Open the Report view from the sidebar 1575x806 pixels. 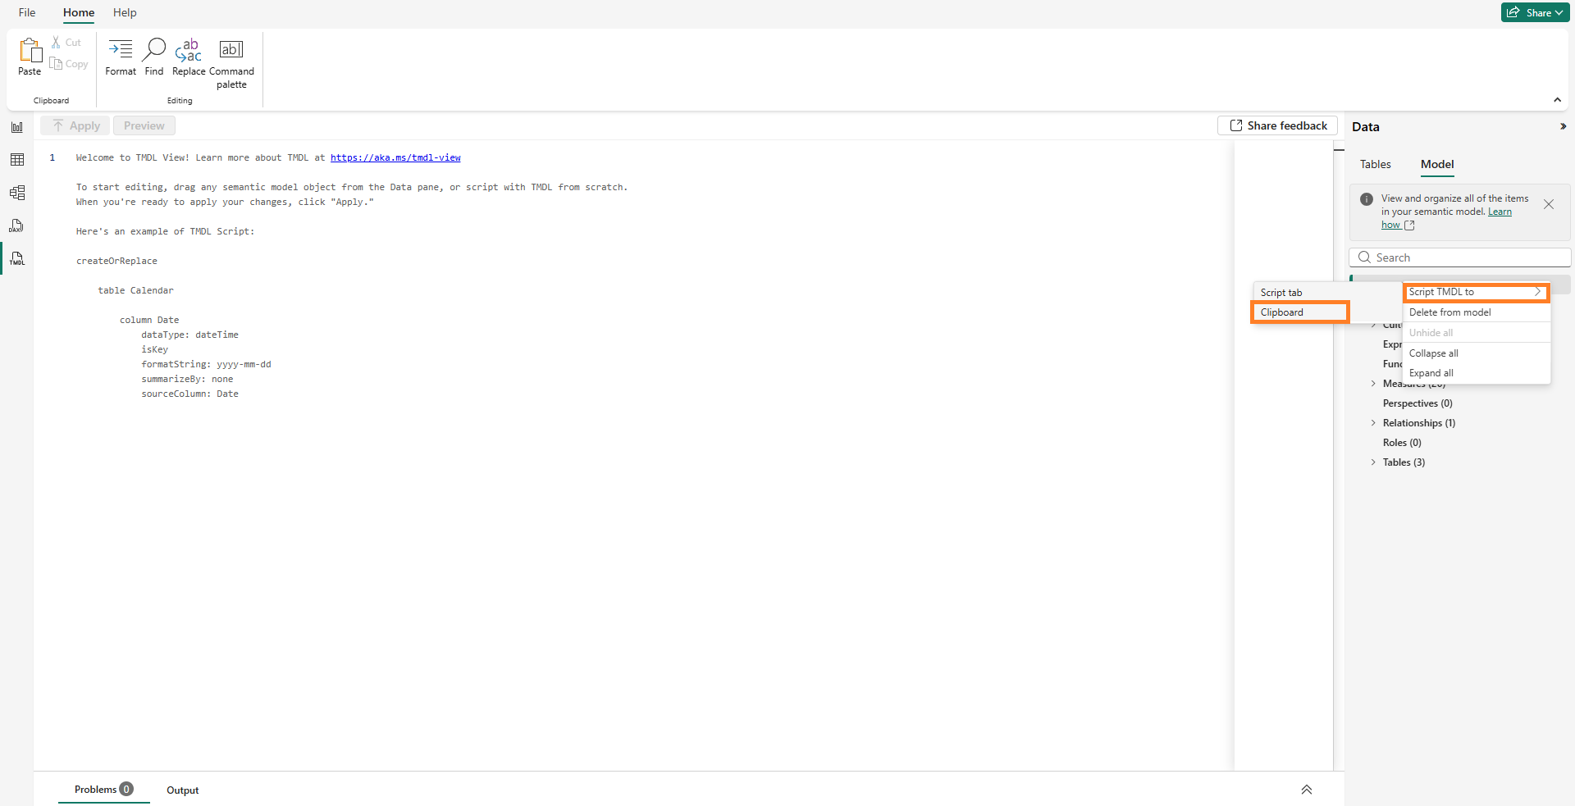[x=17, y=127]
